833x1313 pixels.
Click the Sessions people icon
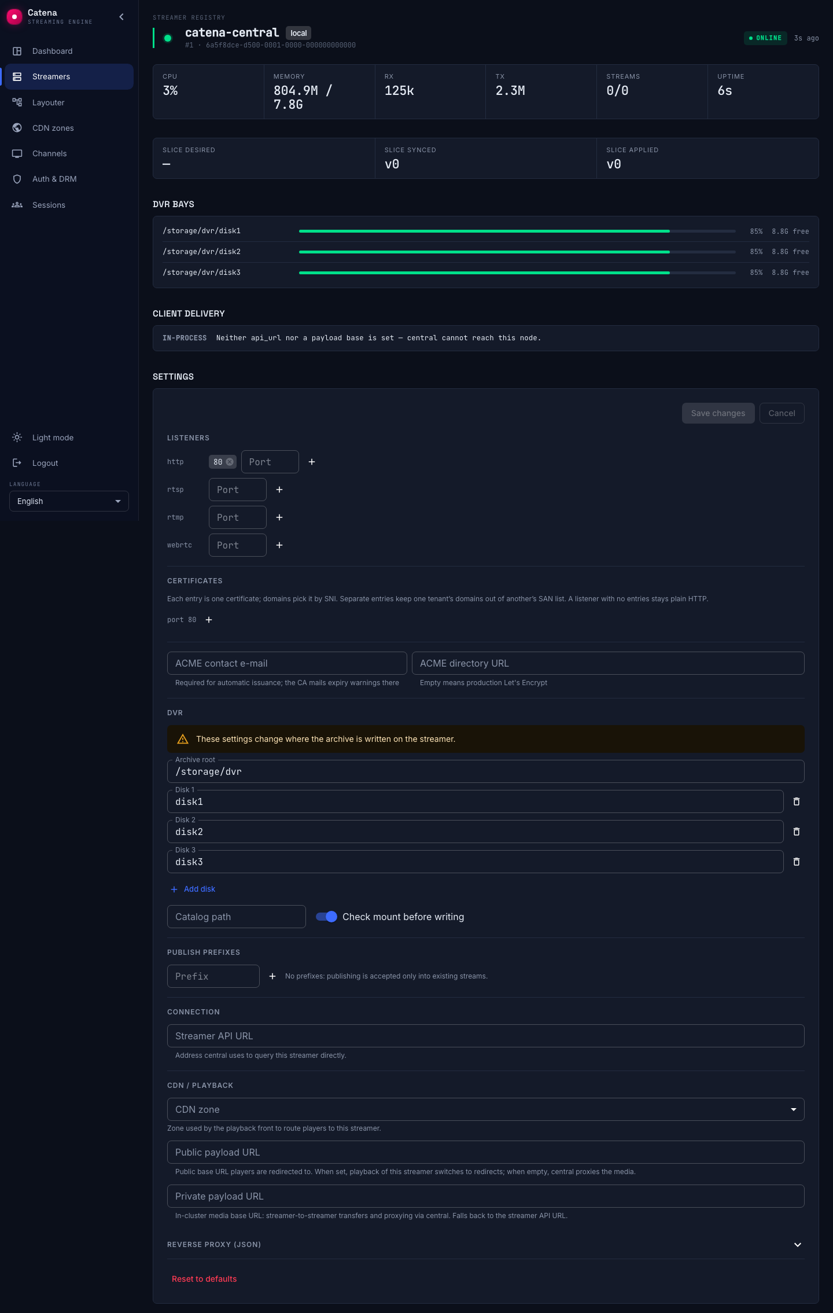coord(17,205)
